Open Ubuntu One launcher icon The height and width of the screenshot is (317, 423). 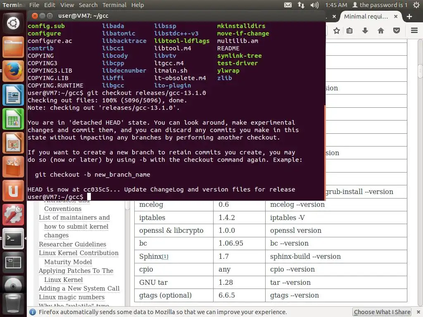13,191
